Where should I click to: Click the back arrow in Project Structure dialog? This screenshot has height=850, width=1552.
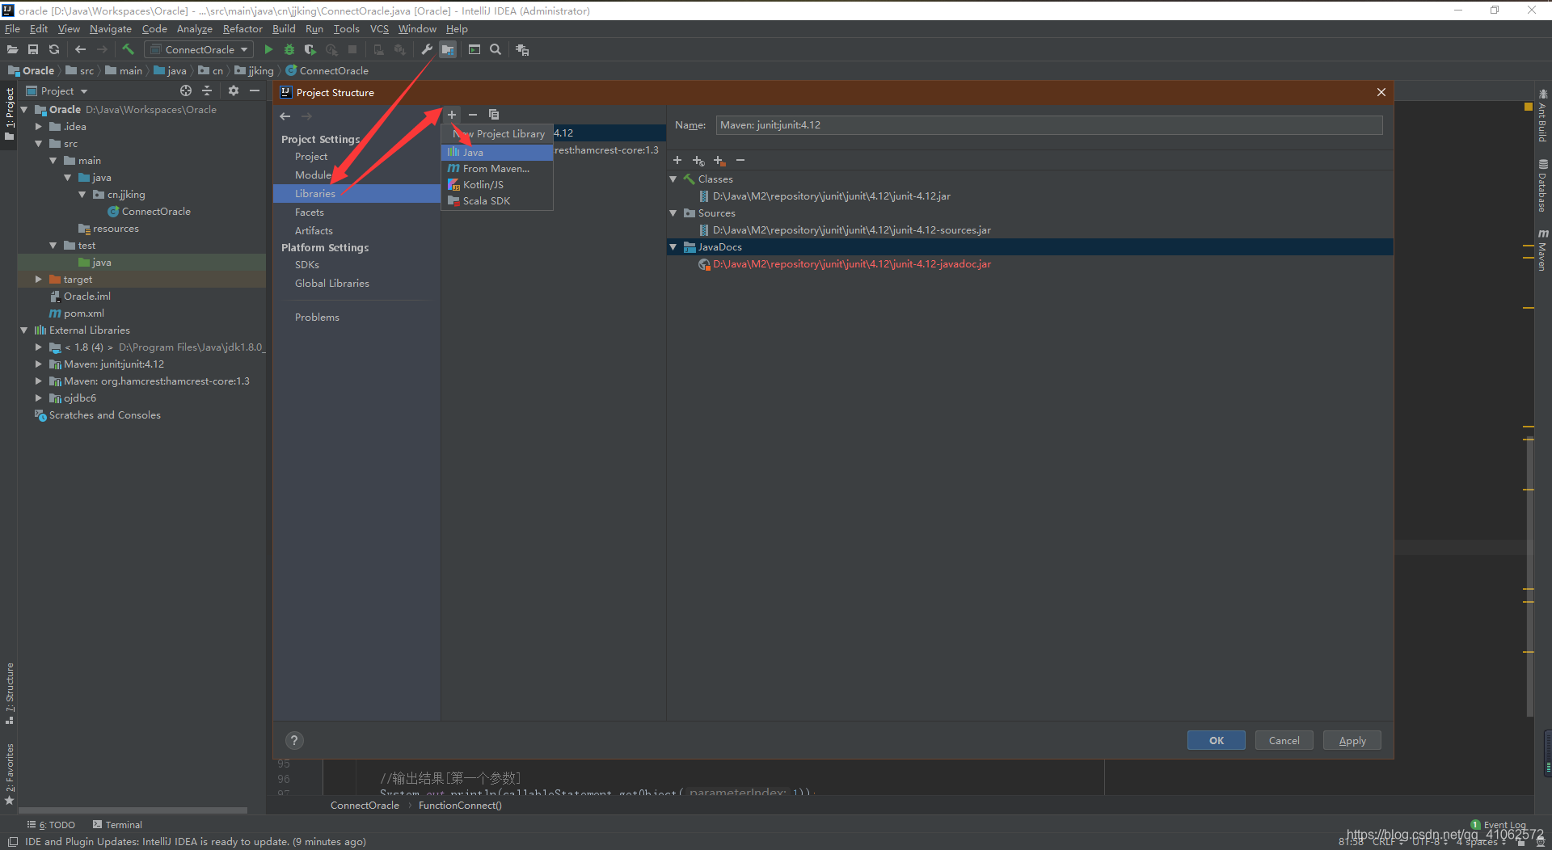click(x=285, y=116)
